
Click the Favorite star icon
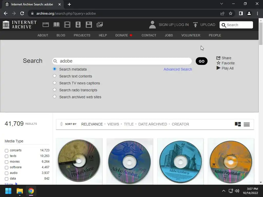218,63
